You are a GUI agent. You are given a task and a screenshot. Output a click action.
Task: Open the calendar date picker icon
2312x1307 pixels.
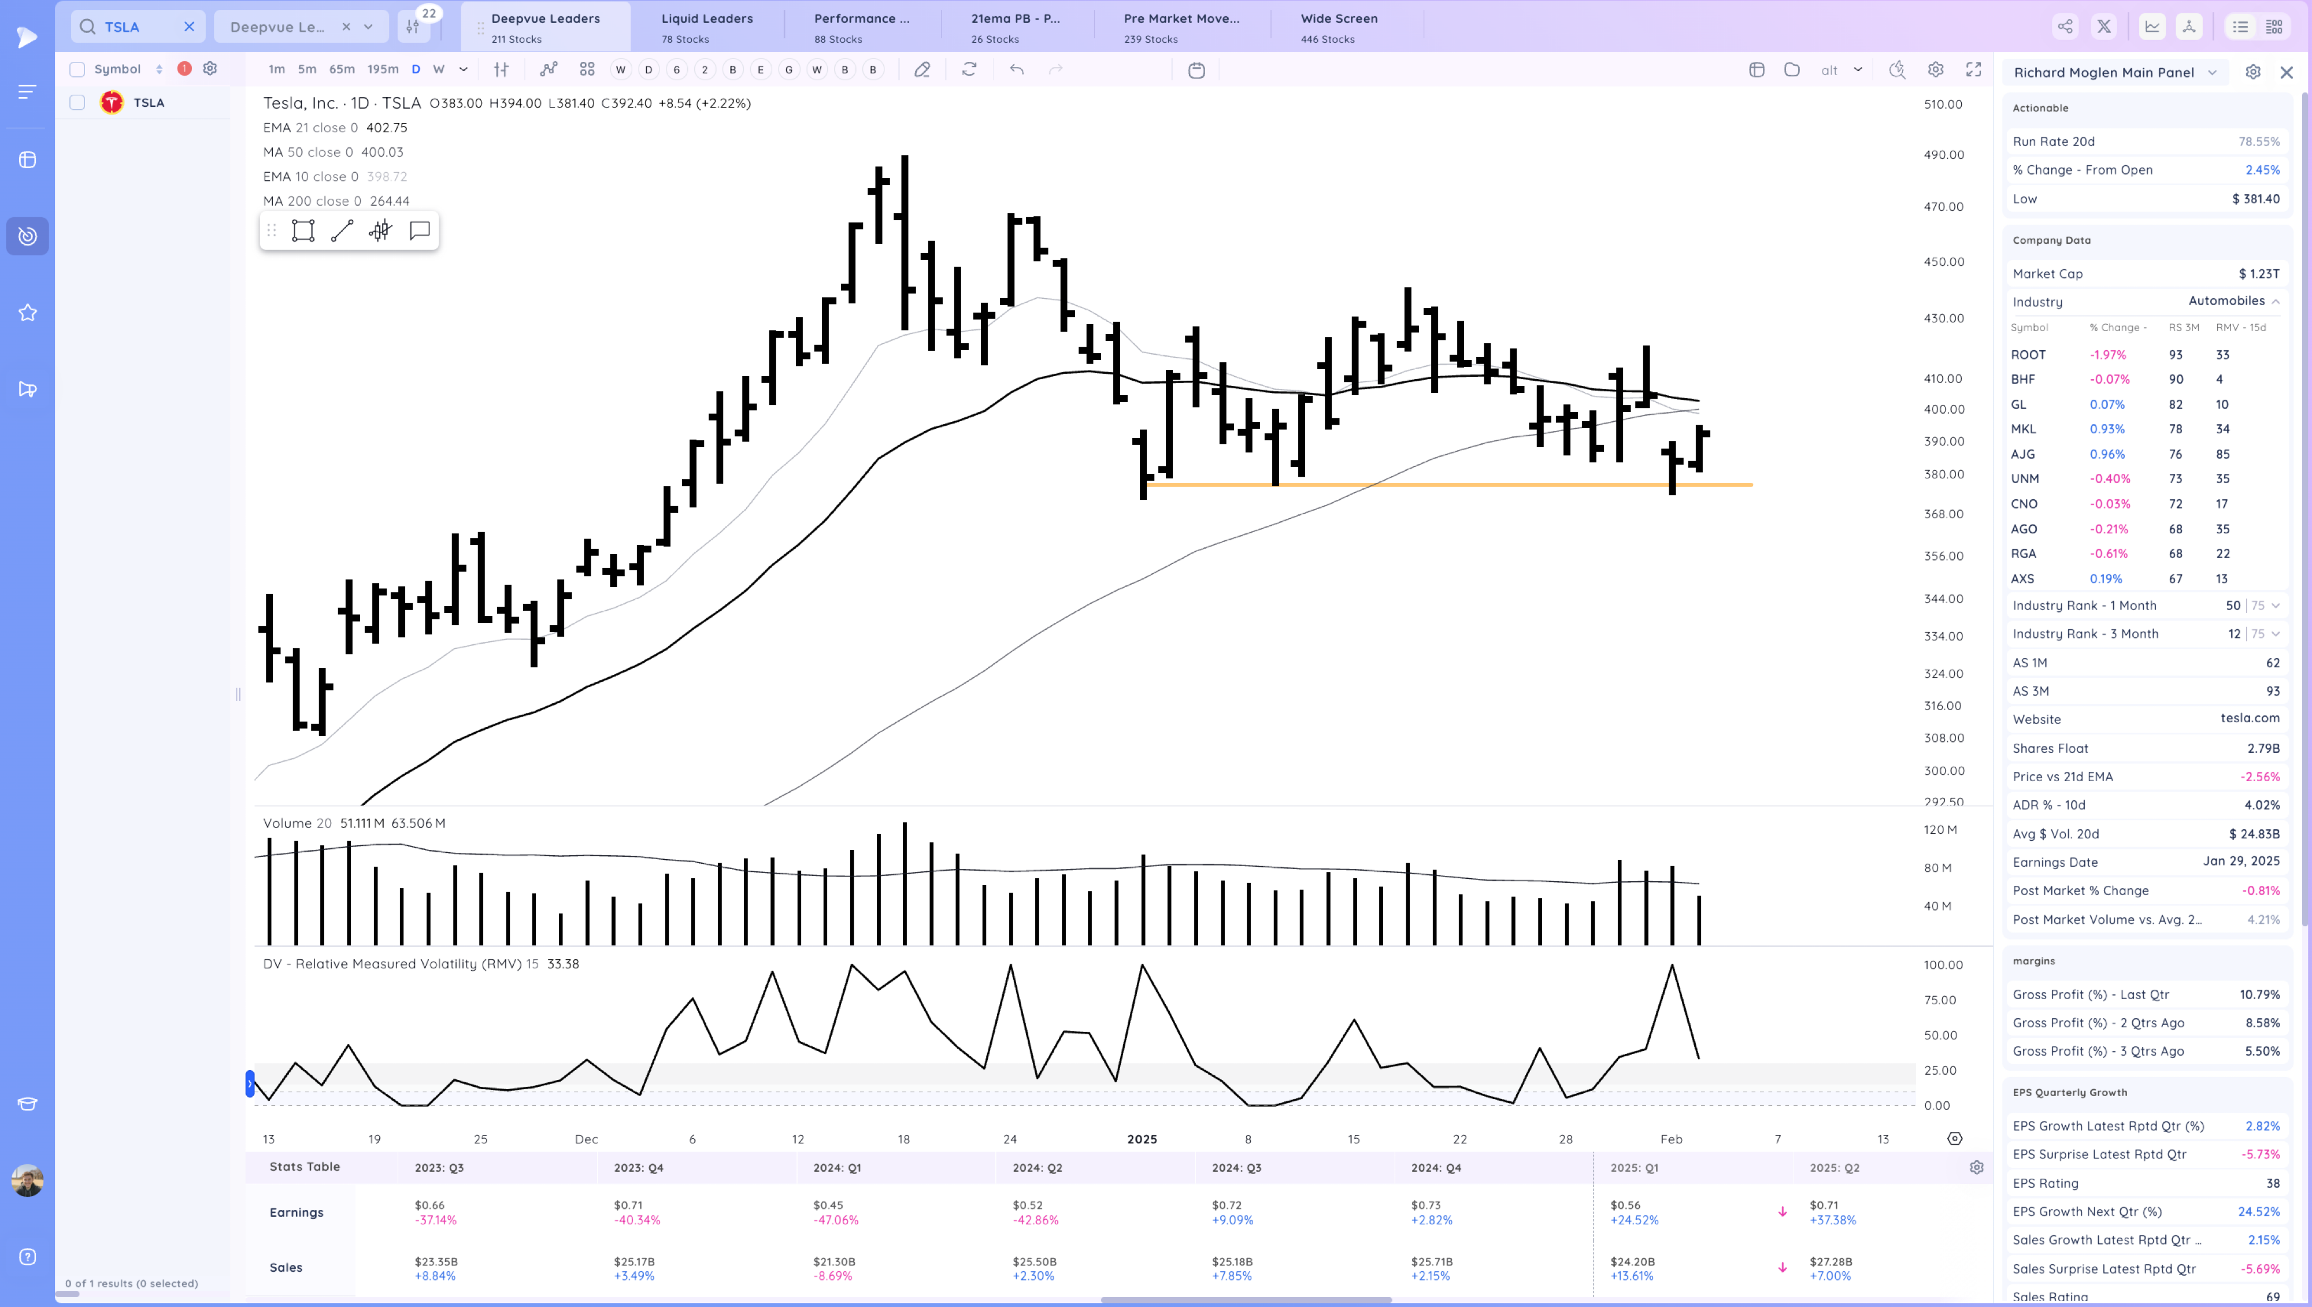(x=1196, y=70)
